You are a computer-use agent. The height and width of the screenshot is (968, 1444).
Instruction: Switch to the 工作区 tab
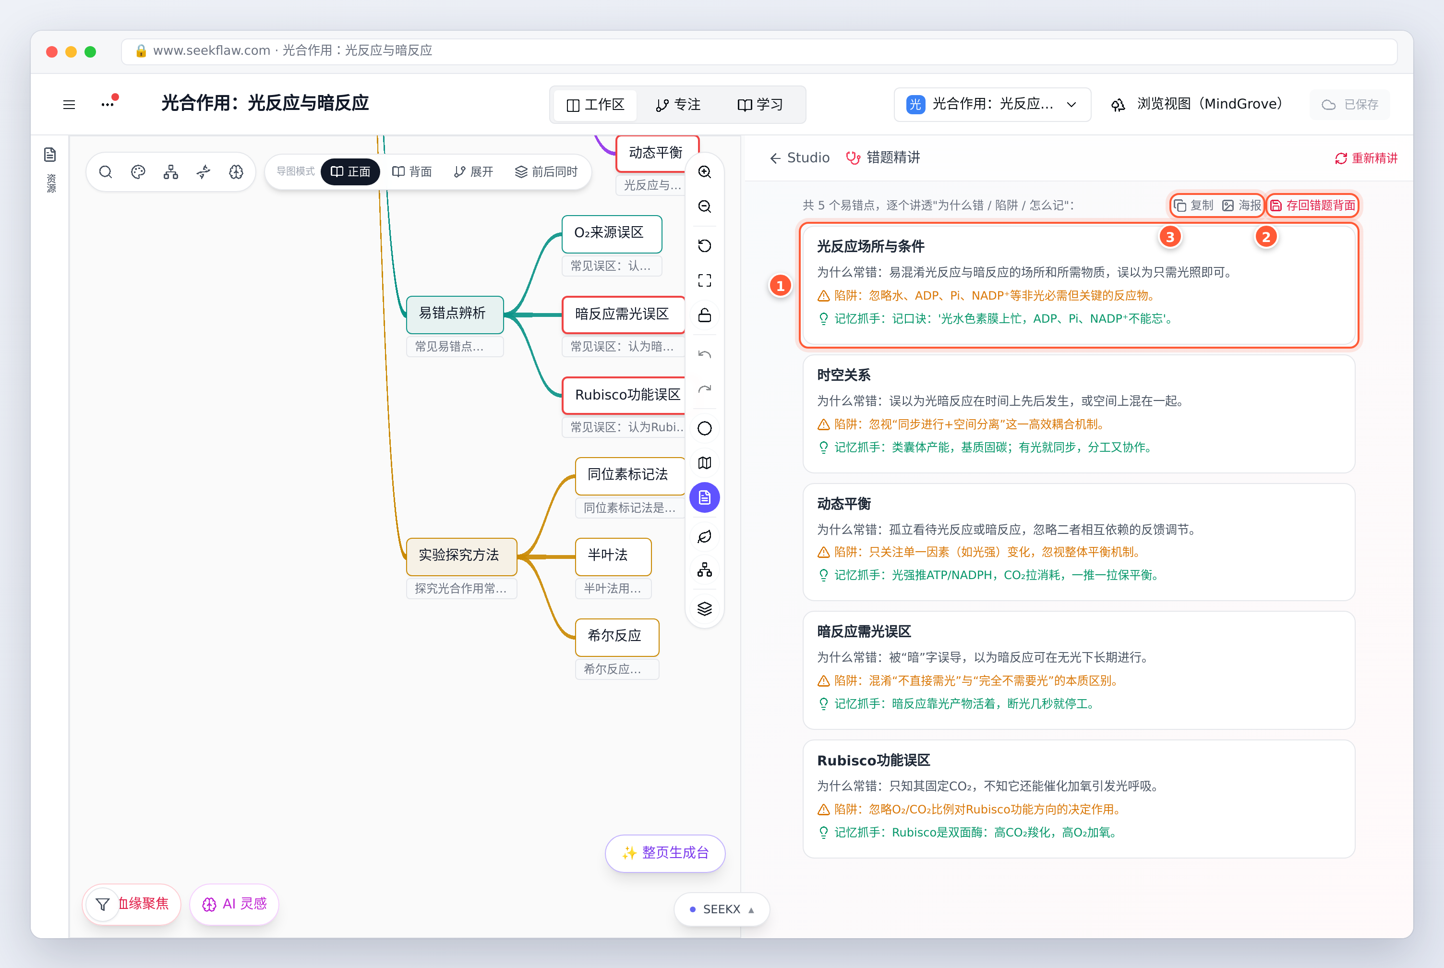(595, 105)
